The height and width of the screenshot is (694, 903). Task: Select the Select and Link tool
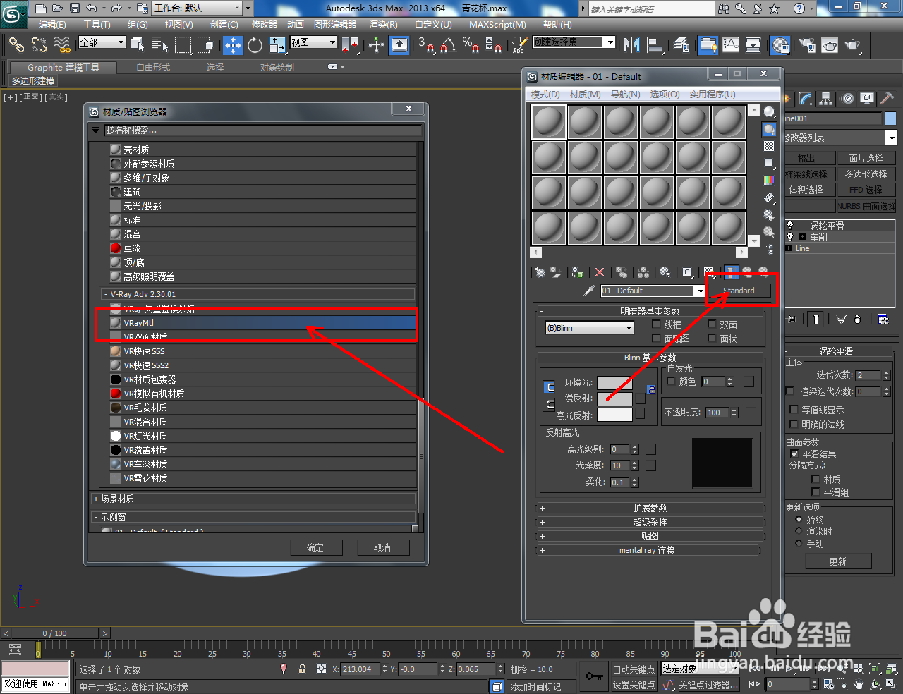click(x=16, y=45)
